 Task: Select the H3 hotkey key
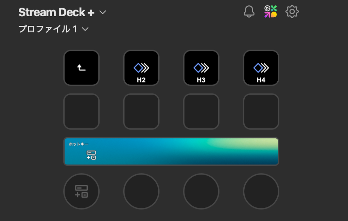[201, 68]
